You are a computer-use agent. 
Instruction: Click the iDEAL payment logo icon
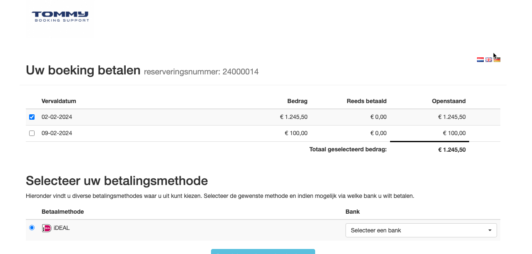(x=47, y=228)
